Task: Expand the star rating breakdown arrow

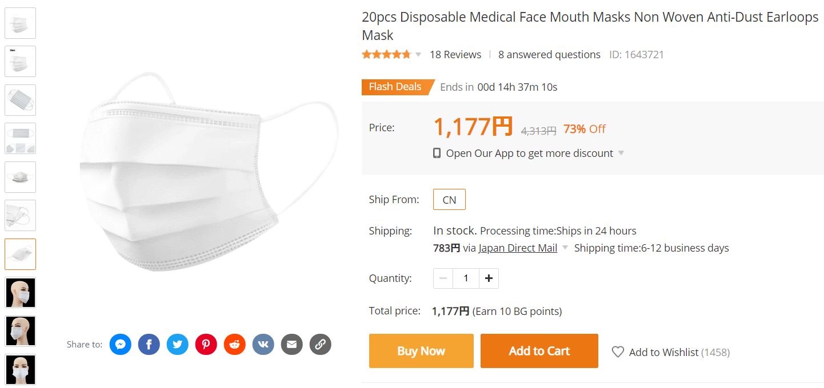Action: [x=418, y=55]
